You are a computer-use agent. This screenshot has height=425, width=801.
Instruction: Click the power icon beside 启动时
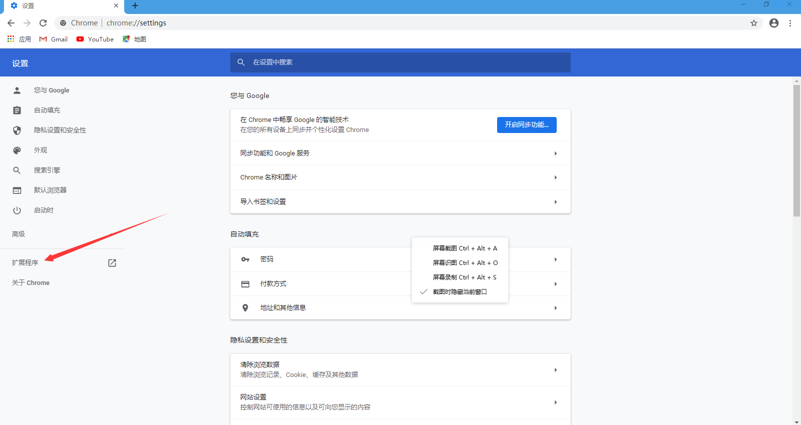coord(17,210)
